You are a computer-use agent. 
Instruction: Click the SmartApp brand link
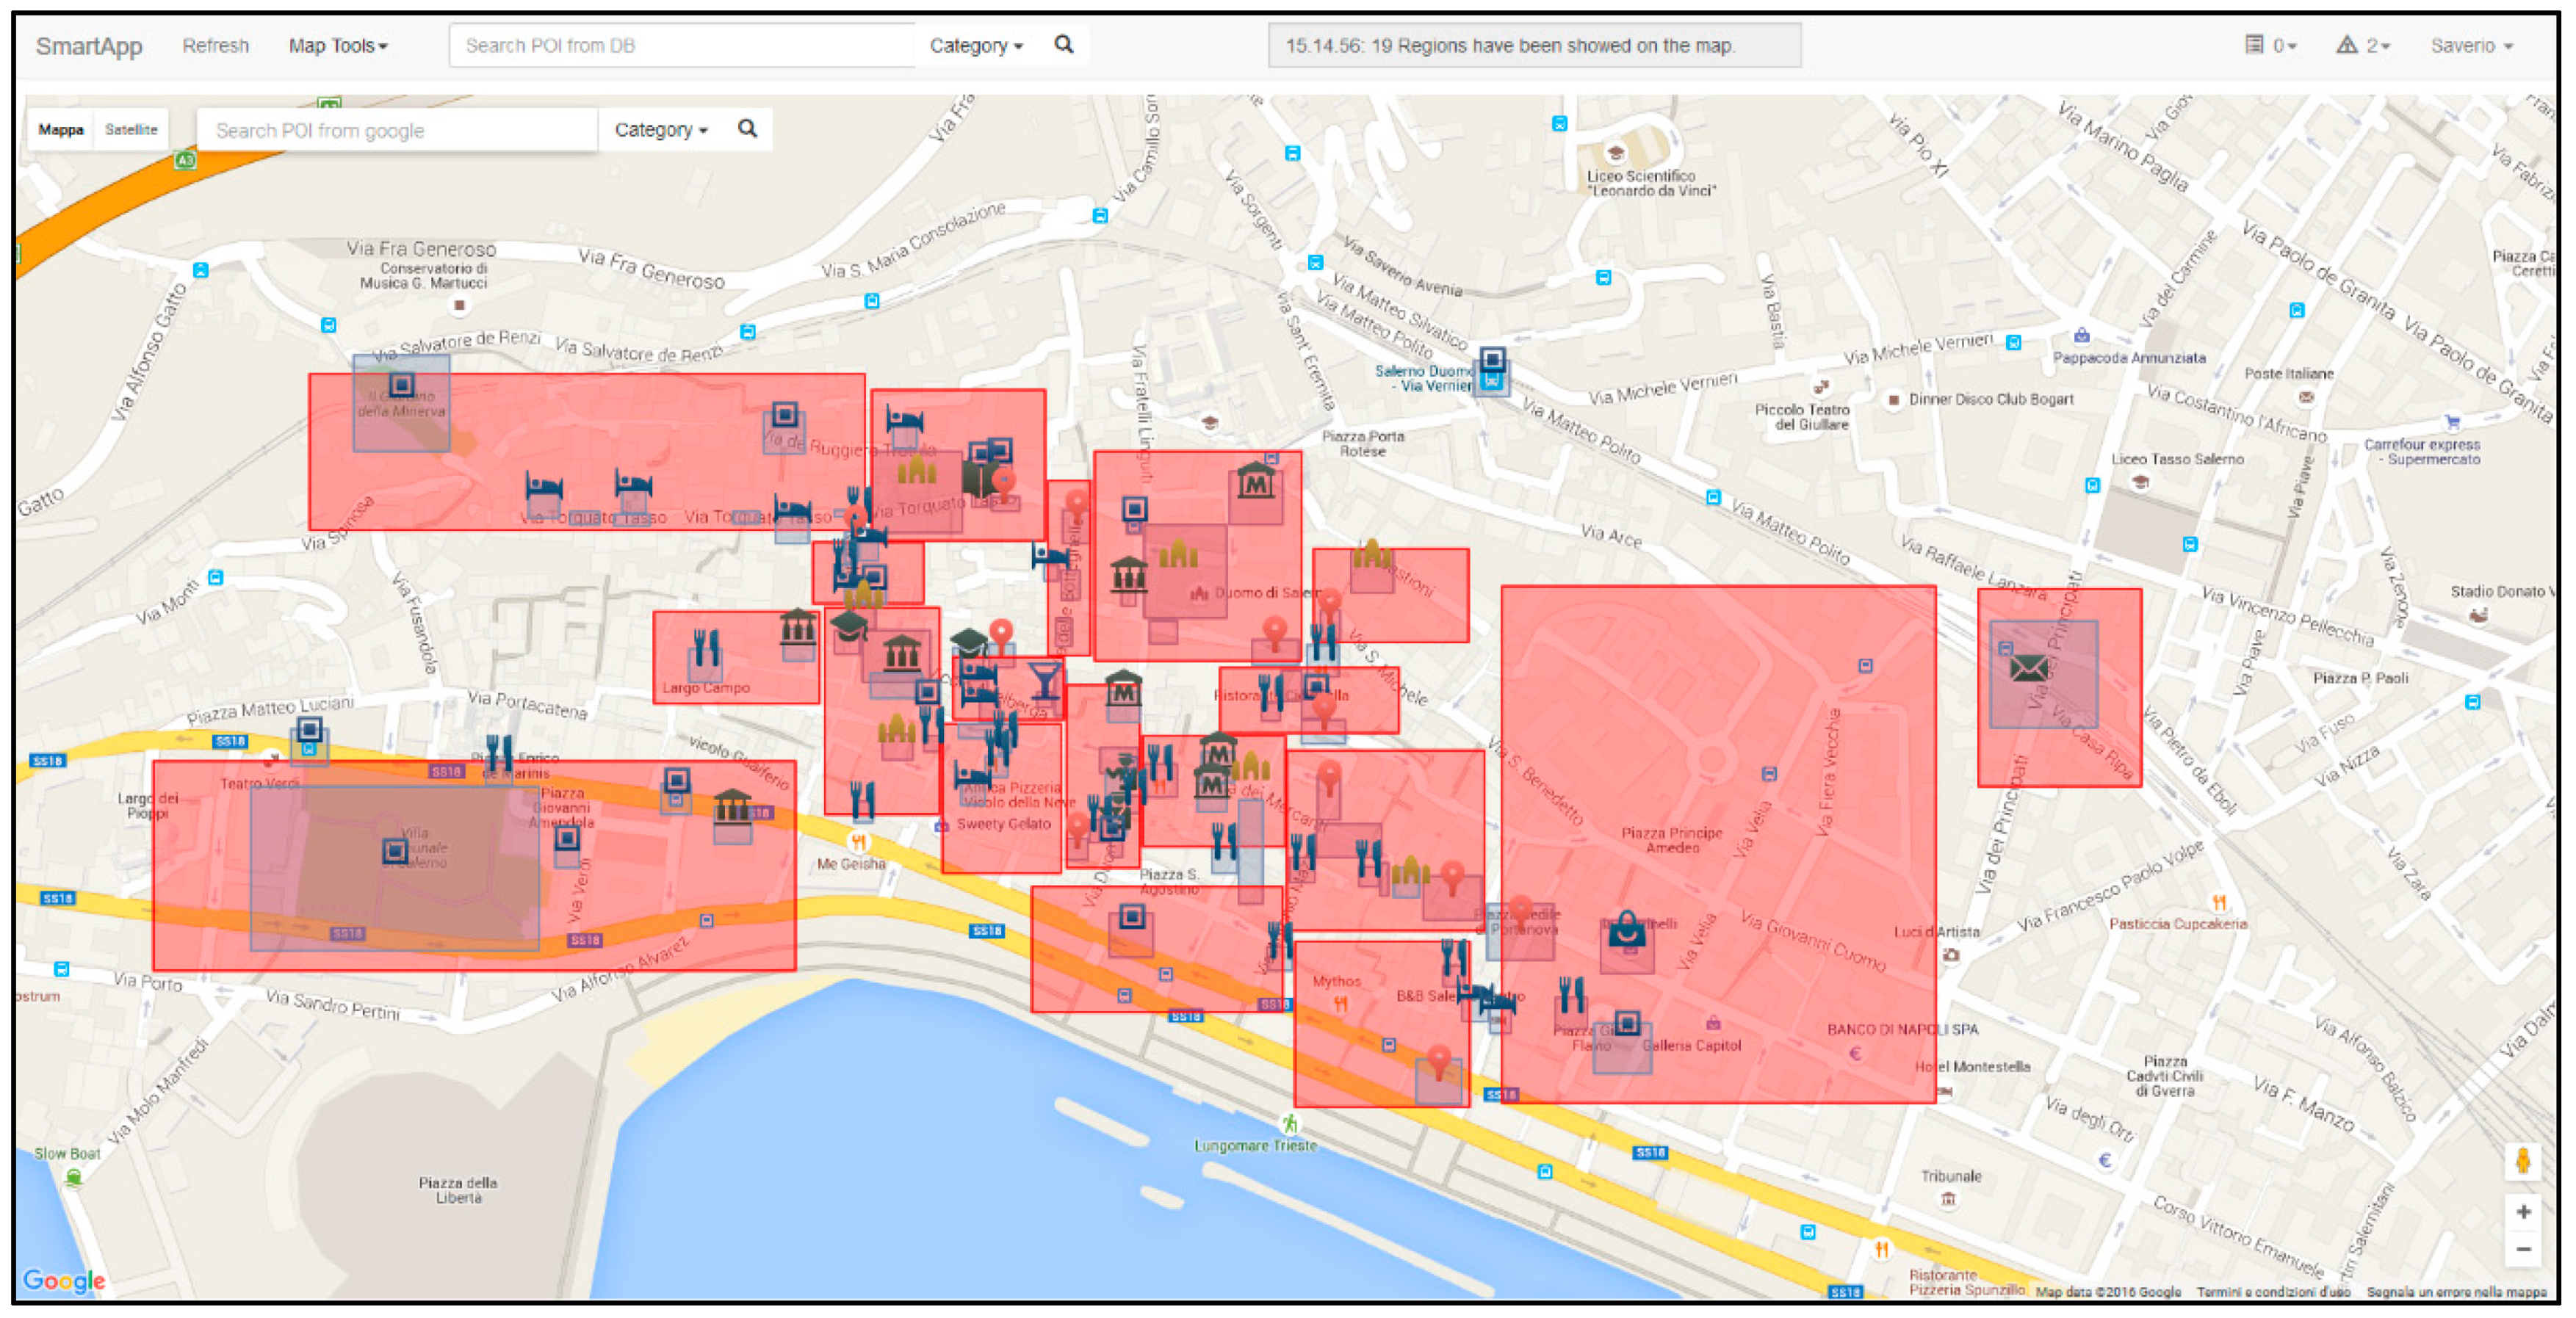[89, 46]
